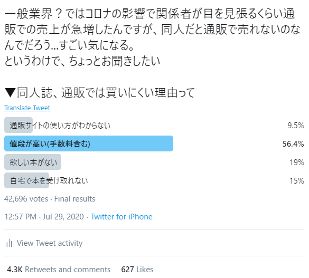Open the 4.3K Retweets and comments list
Screen dimensions: 309x278
coord(59,270)
